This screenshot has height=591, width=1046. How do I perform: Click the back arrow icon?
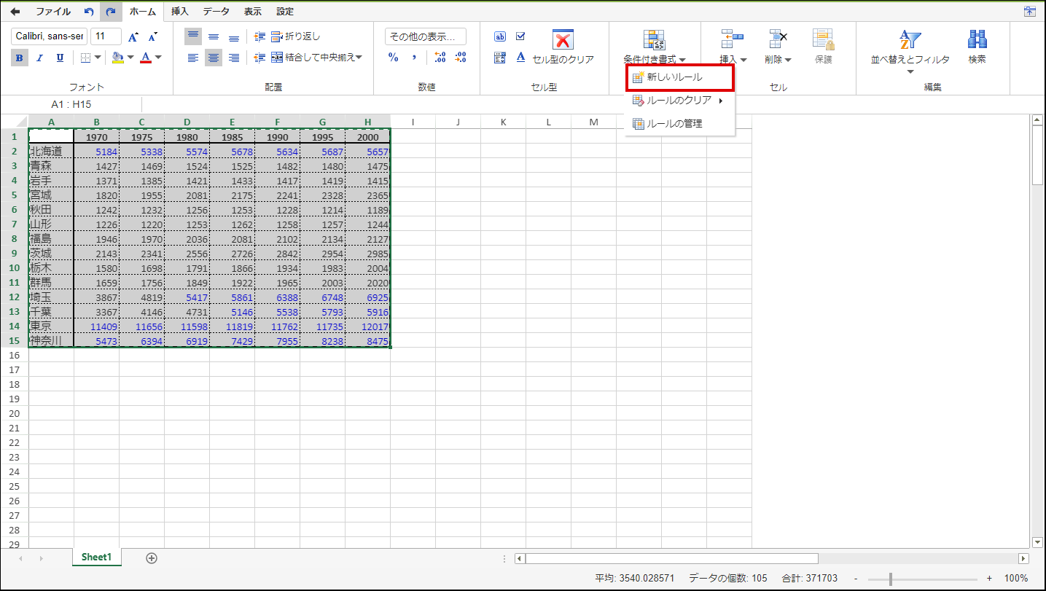tap(15, 12)
